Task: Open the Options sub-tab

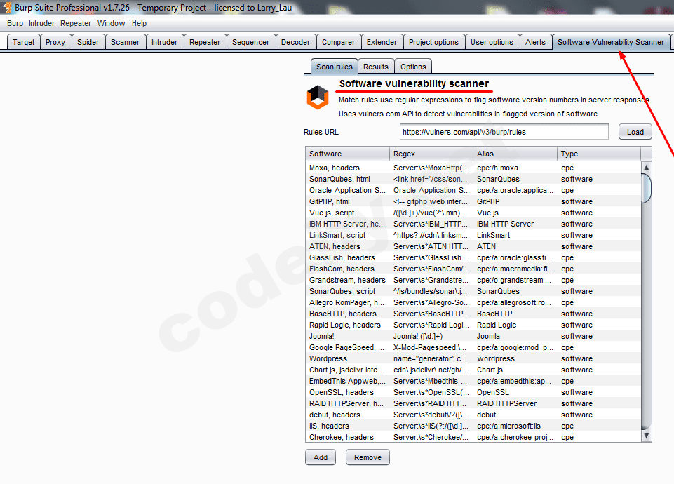Action: coord(413,67)
